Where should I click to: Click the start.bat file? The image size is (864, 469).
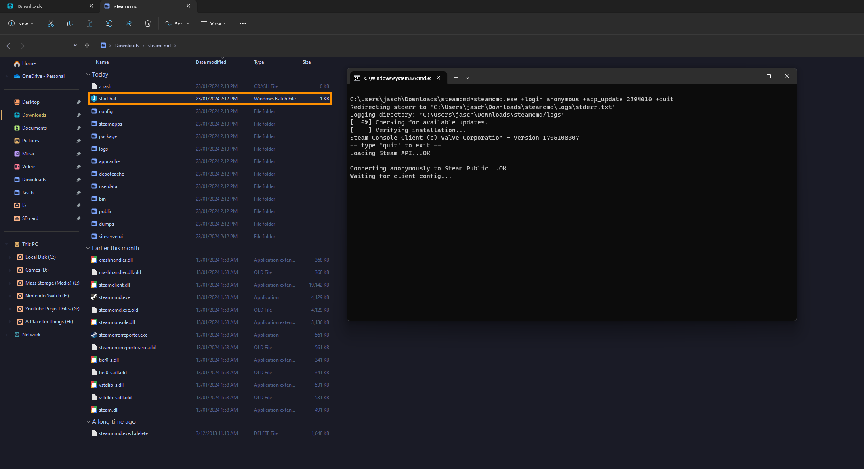point(107,98)
